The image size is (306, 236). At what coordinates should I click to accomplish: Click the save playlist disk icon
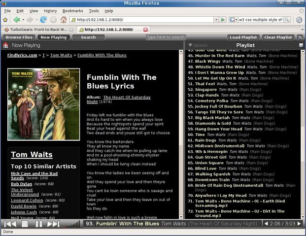pos(301,45)
